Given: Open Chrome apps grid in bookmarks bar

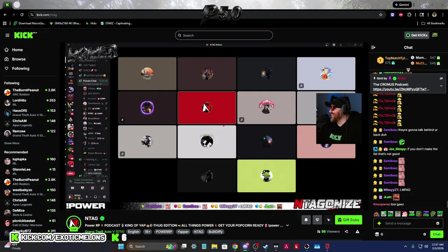Looking at the screenshot, I should point(5,23).
